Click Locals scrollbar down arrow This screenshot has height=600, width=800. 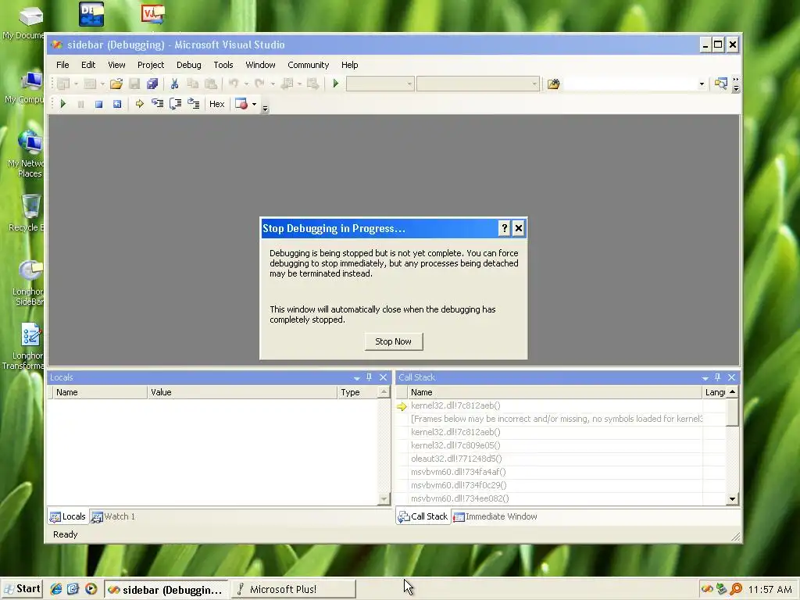tap(384, 499)
